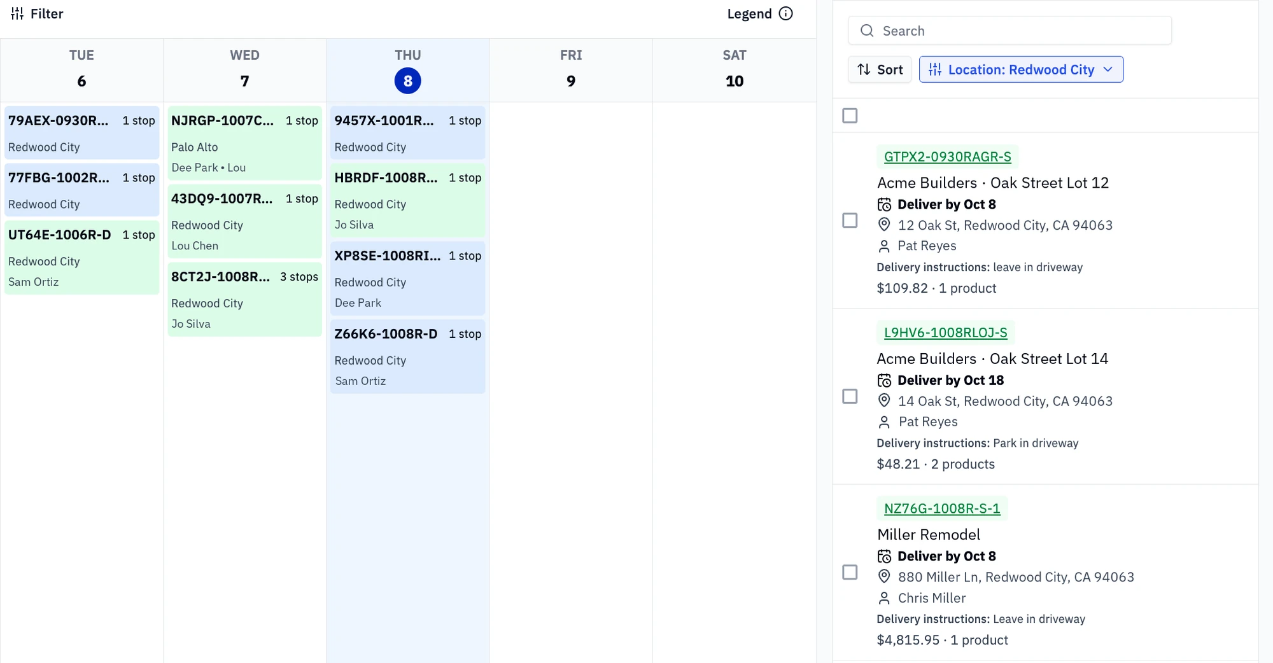Click the Sort arrows icon
Screen dimensions: 1273x663
pyautogui.click(x=864, y=69)
